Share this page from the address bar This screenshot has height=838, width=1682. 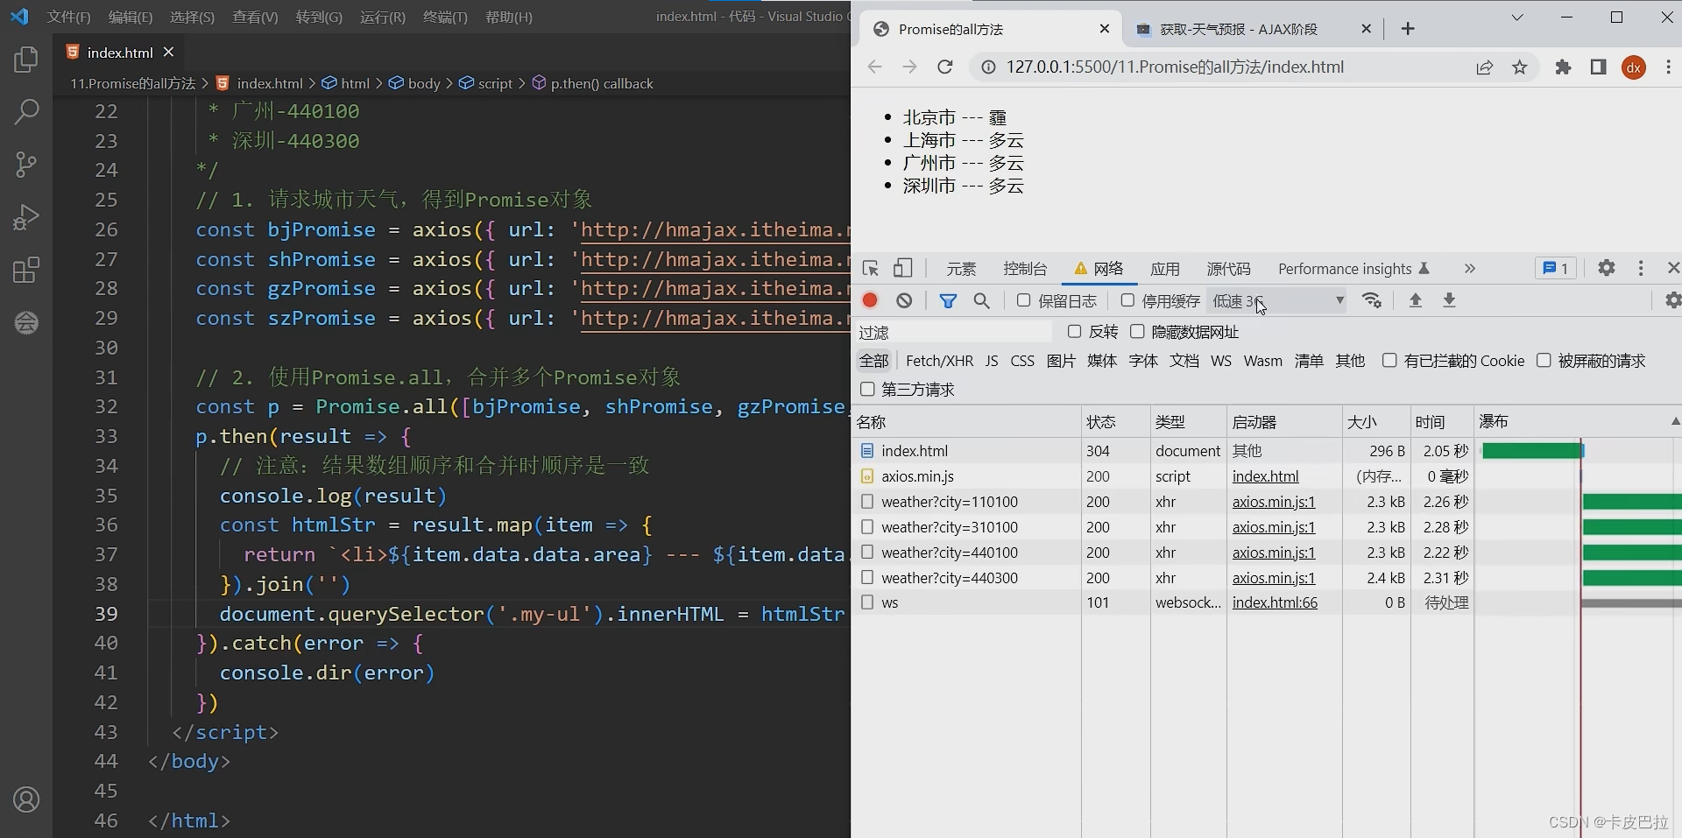(1484, 67)
